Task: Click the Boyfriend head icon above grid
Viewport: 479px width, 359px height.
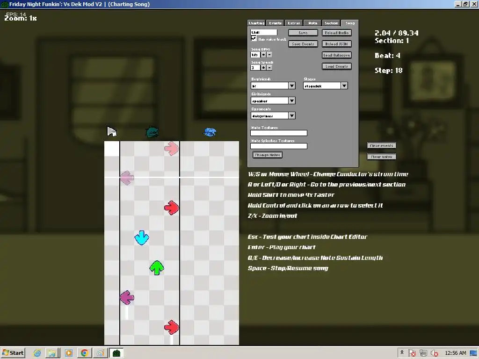Action: pyautogui.click(x=210, y=132)
